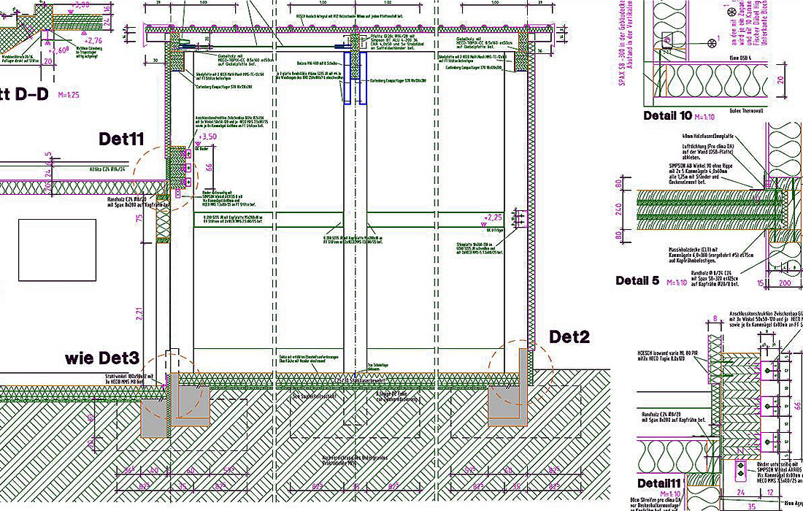This screenshot has height=511, width=803.
Task: Select the Detail 10 heading
Action: click(667, 115)
